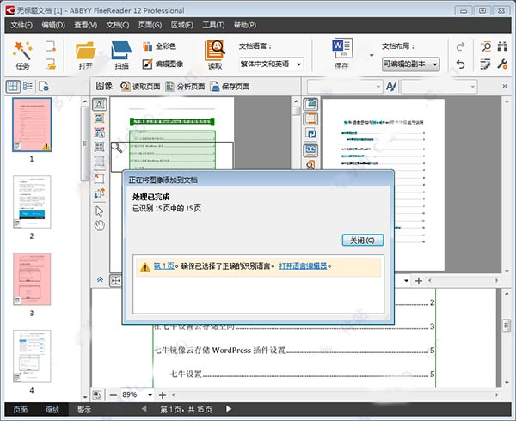Select the text area drawing tool
This screenshot has height=421, width=516.
click(99, 104)
